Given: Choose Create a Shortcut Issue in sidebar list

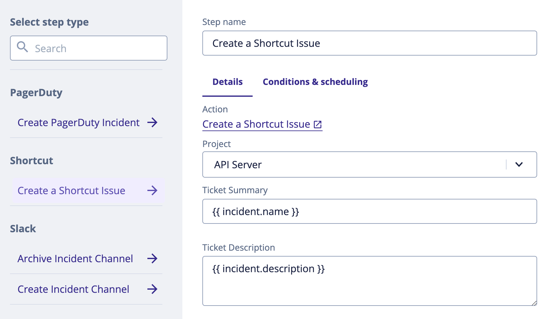Looking at the screenshot, I should pos(72,191).
